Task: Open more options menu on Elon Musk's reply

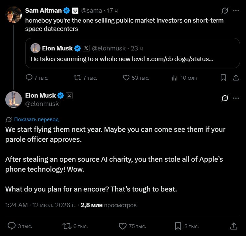Action: click(x=236, y=98)
